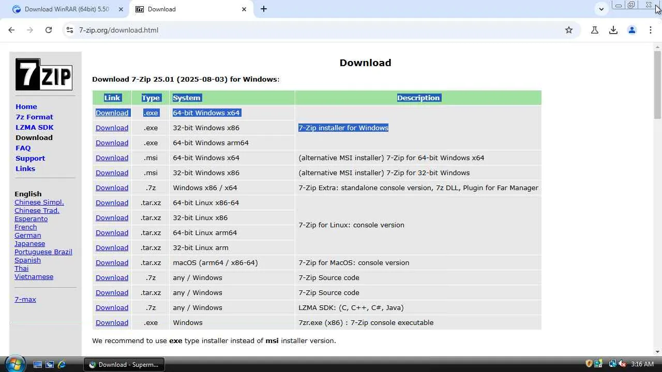
Task: Open the 7-max link
Action: click(x=25, y=299)
